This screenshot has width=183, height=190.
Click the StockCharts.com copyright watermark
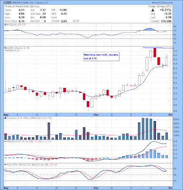click(163, 3)
